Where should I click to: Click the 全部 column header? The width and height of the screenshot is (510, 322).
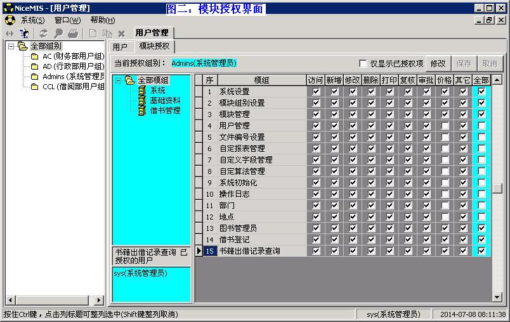tap(481, 80)
